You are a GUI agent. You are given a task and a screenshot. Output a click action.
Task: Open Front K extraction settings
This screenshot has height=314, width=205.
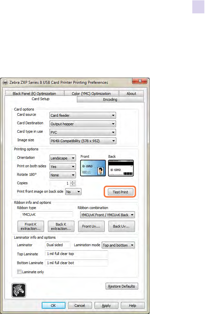31,226
